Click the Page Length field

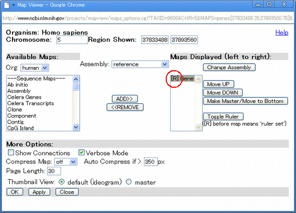54,171
